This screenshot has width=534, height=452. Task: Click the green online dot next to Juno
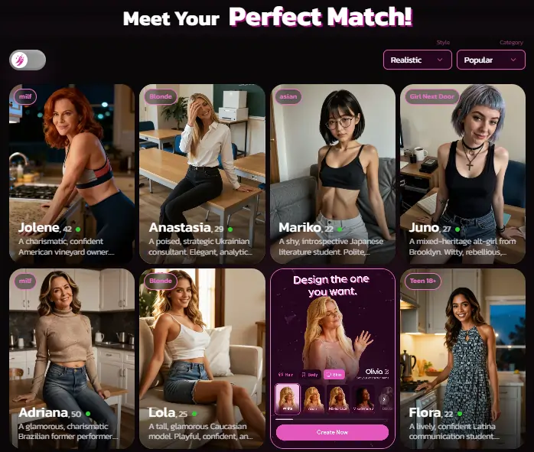coord(457,229)
